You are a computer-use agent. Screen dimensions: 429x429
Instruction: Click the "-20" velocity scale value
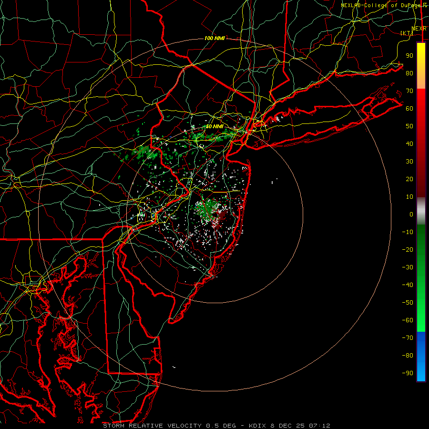point(408,249)
